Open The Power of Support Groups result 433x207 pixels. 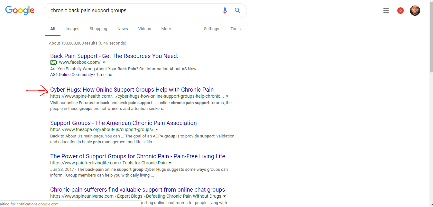[138, 156]
